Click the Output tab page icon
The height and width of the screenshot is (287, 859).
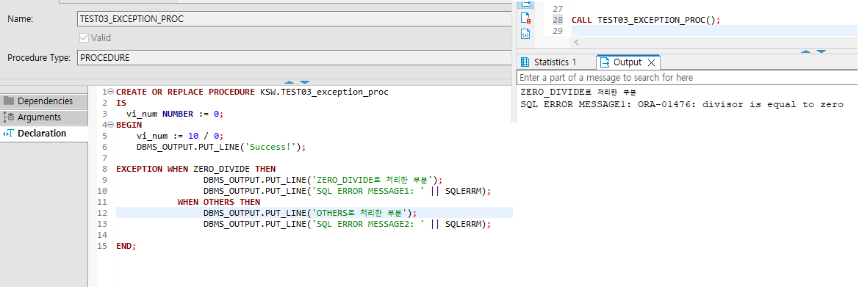(605, 62)
